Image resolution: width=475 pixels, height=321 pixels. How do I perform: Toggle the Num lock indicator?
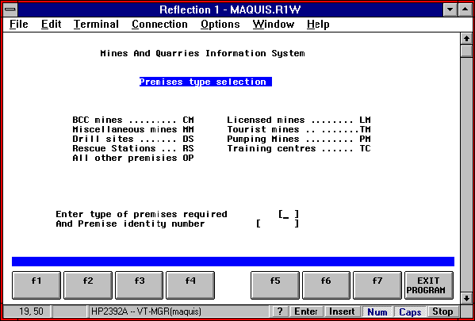click(x=377, y=311)
